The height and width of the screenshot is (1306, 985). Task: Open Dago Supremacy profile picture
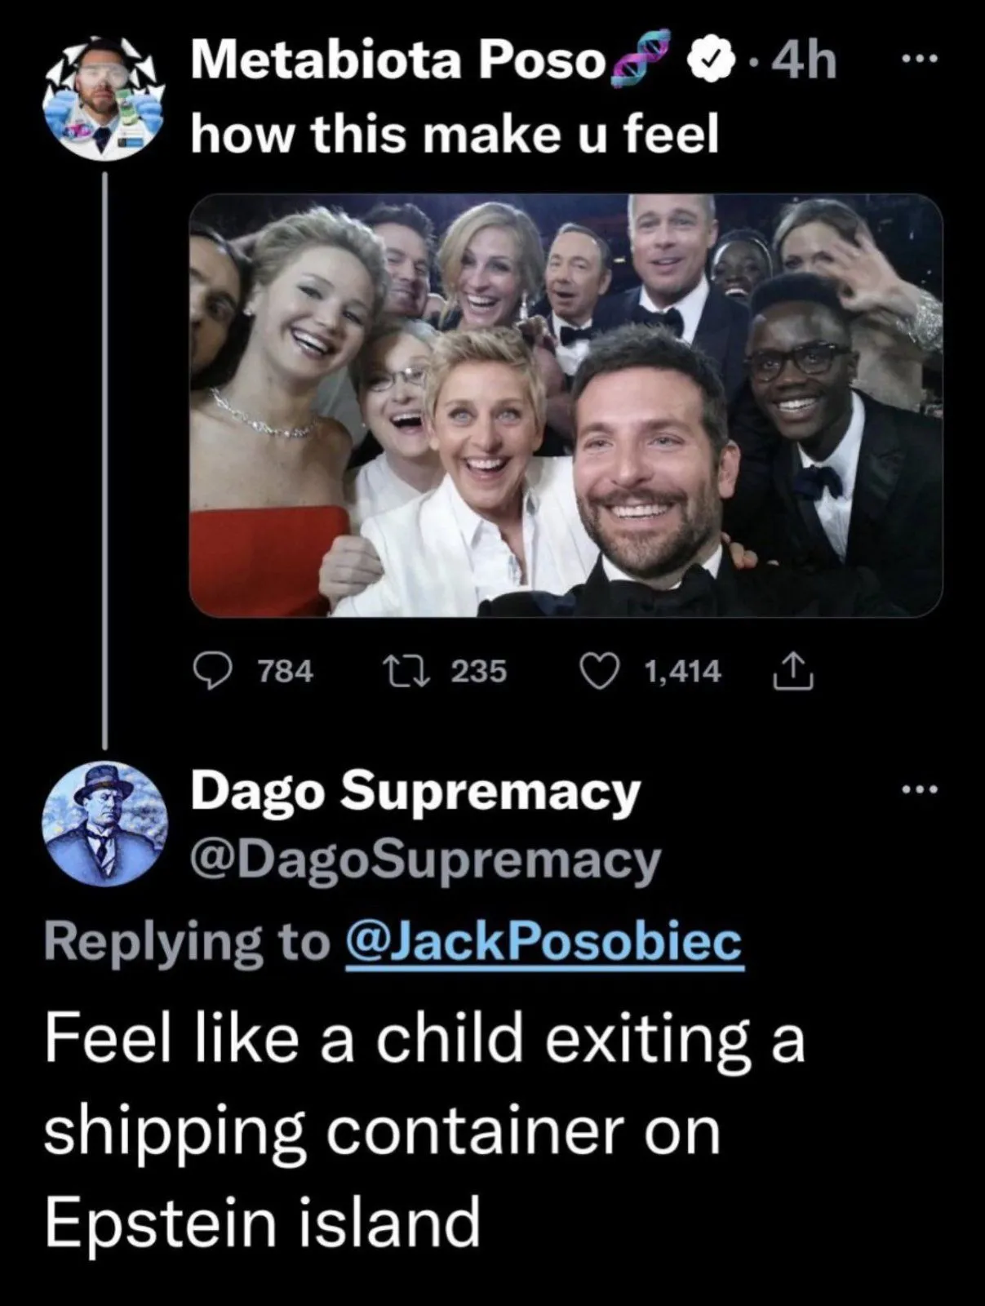click(104, 823)
